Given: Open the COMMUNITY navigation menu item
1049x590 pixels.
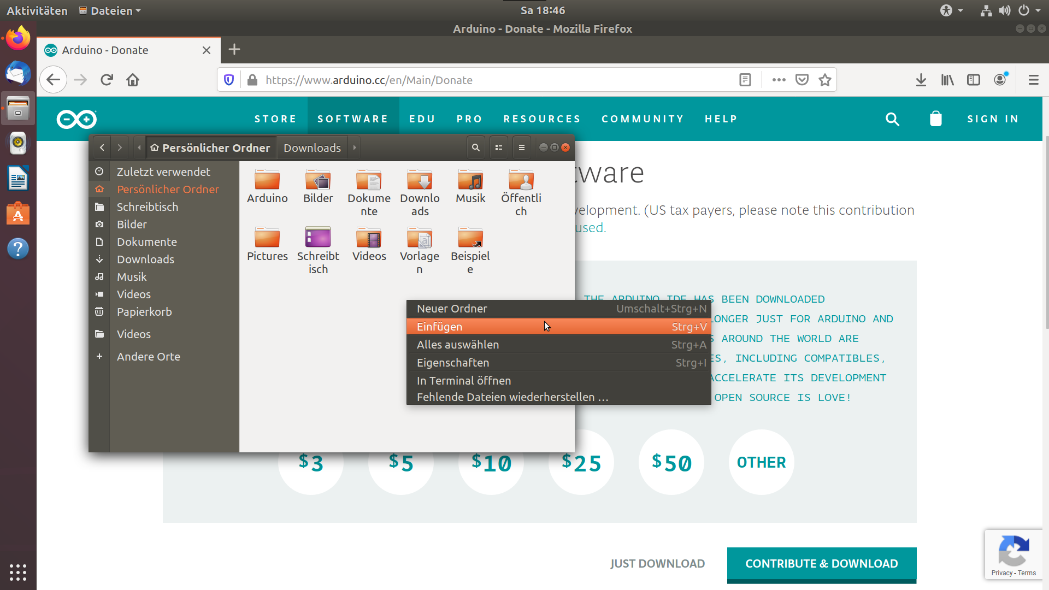Looking at the screenshot, I should 643,119.
